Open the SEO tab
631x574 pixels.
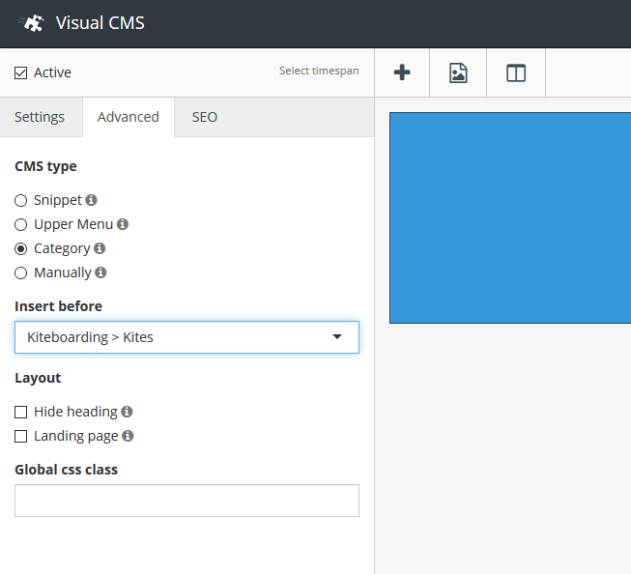(x=205, y=117)
